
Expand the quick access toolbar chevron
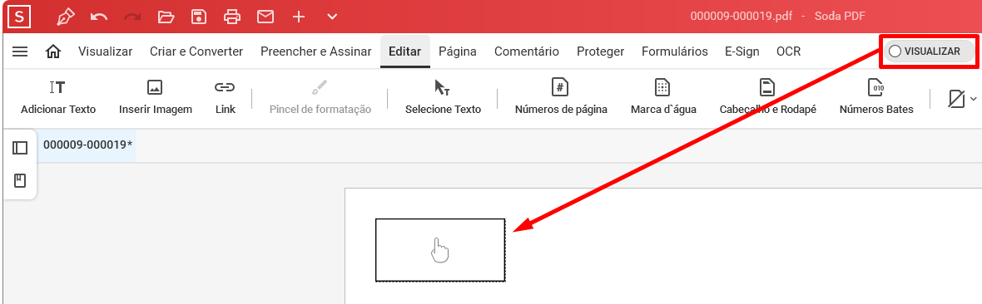coord(333,17)
